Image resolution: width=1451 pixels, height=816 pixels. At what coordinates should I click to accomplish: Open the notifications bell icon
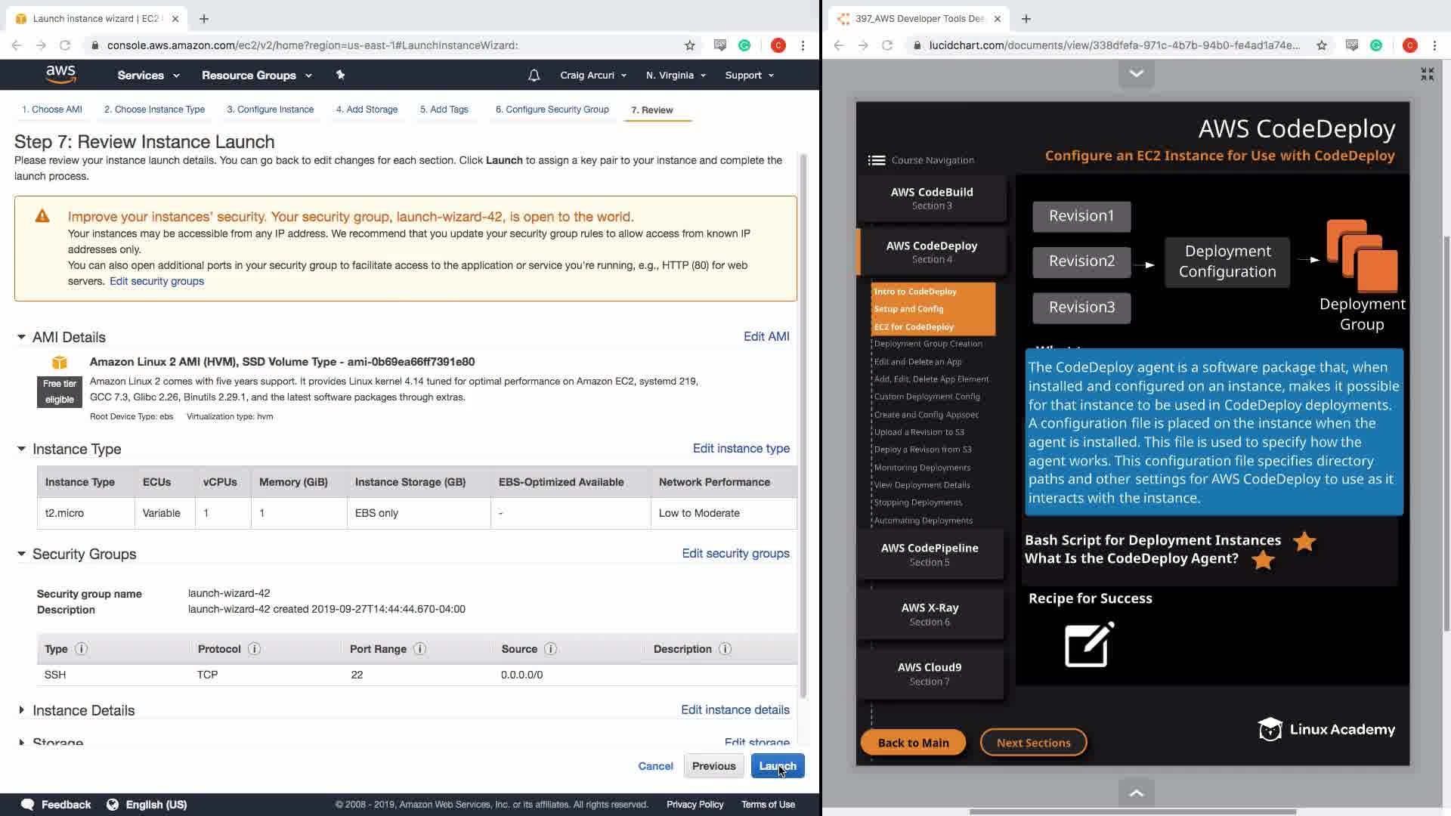(534, 75)
